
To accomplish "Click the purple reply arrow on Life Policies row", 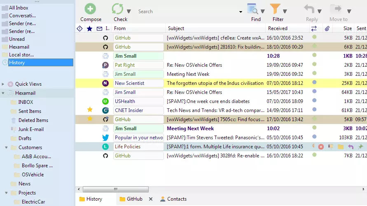I will [x=351, y=147].
